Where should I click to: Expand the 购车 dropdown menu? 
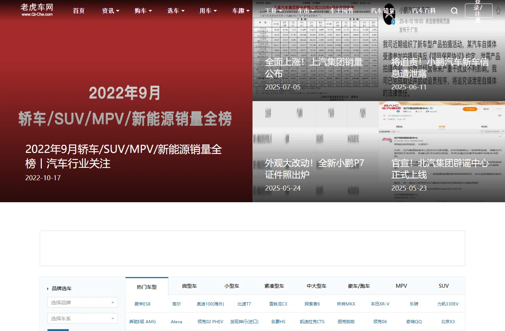click(143, 11)
